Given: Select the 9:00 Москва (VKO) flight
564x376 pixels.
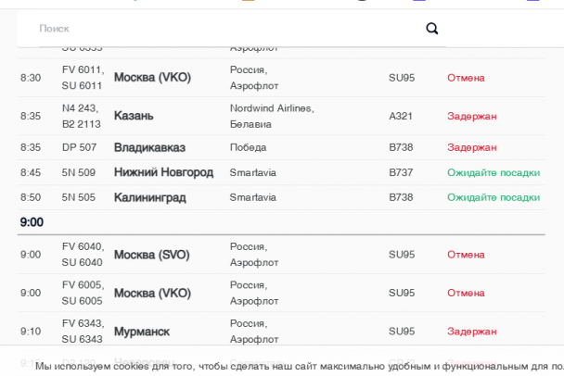Looking at the screenshot, I should pyautogui.click(x=152, y=293).
